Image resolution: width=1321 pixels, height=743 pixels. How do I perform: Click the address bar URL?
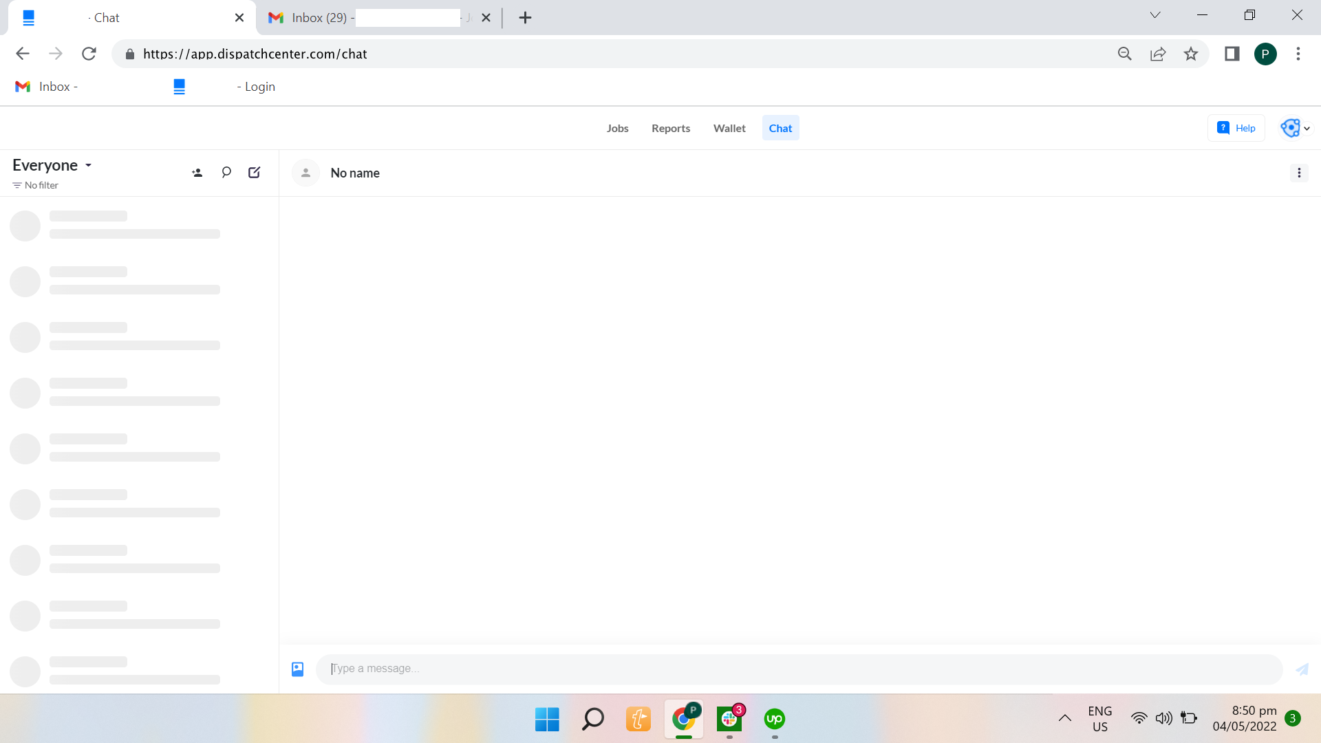255,54
